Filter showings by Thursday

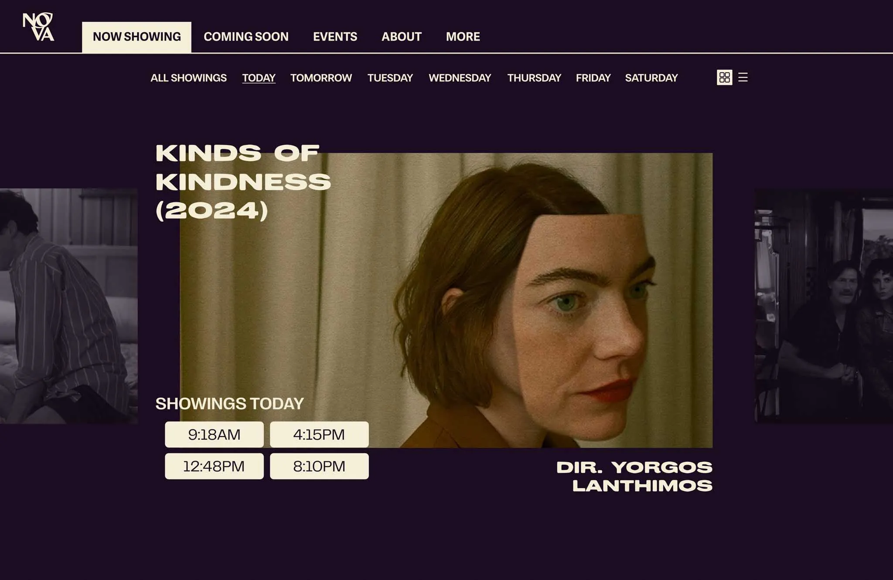(x=534, y=78)
